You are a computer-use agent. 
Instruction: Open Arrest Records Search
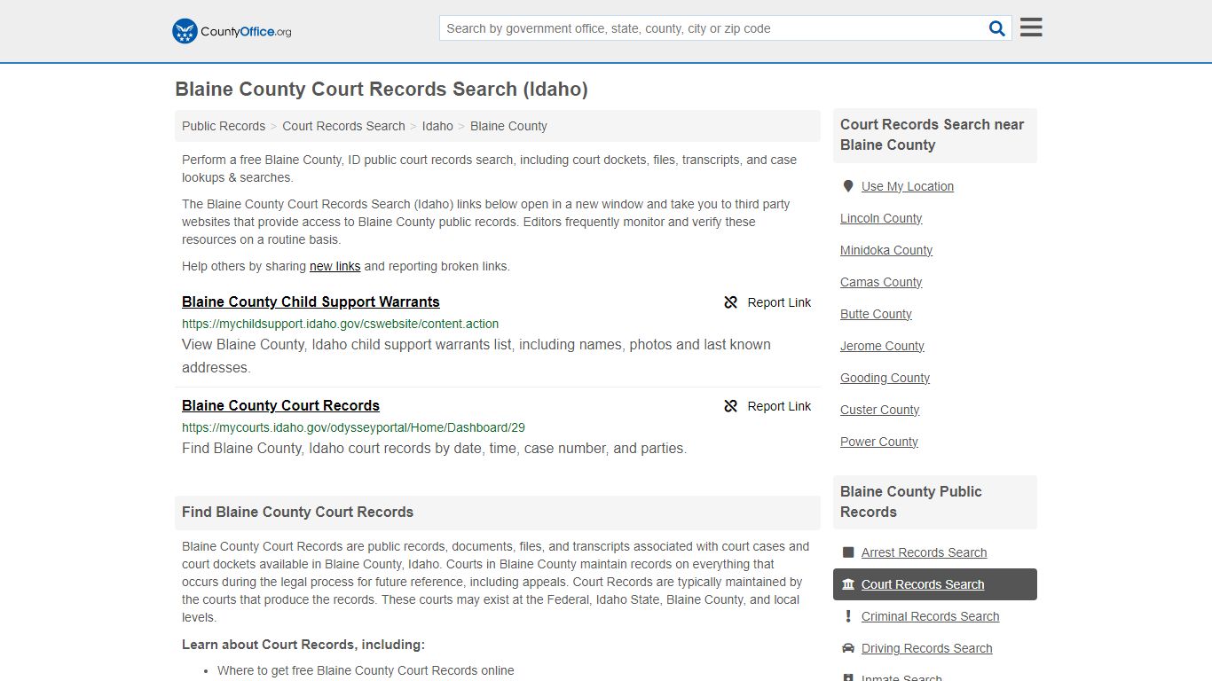pyautogui.click(x=924, y=552)
